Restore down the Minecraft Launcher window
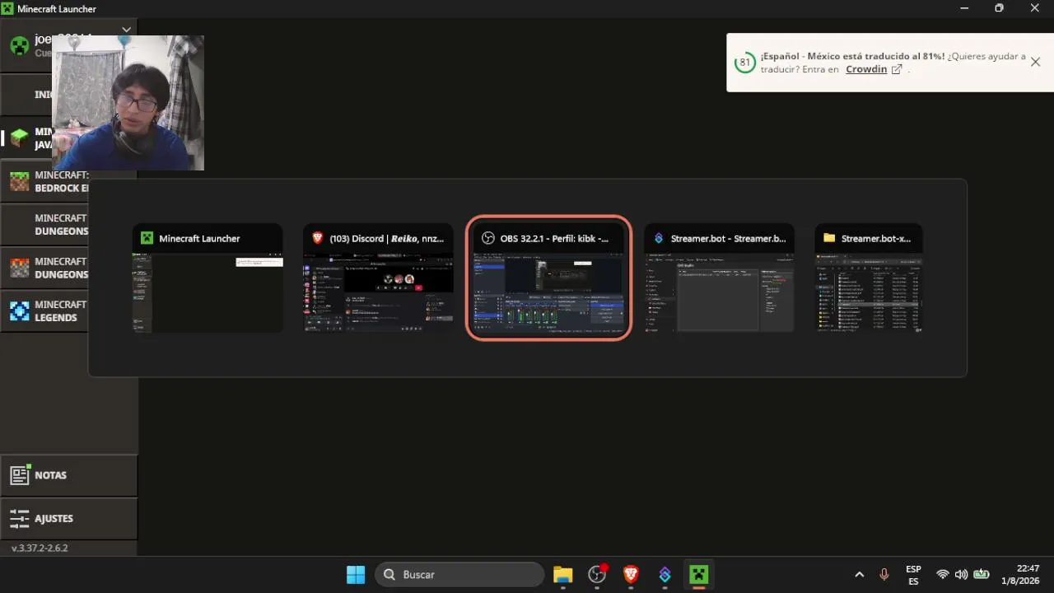The image size is (1054, 593). tap(999, 8)
